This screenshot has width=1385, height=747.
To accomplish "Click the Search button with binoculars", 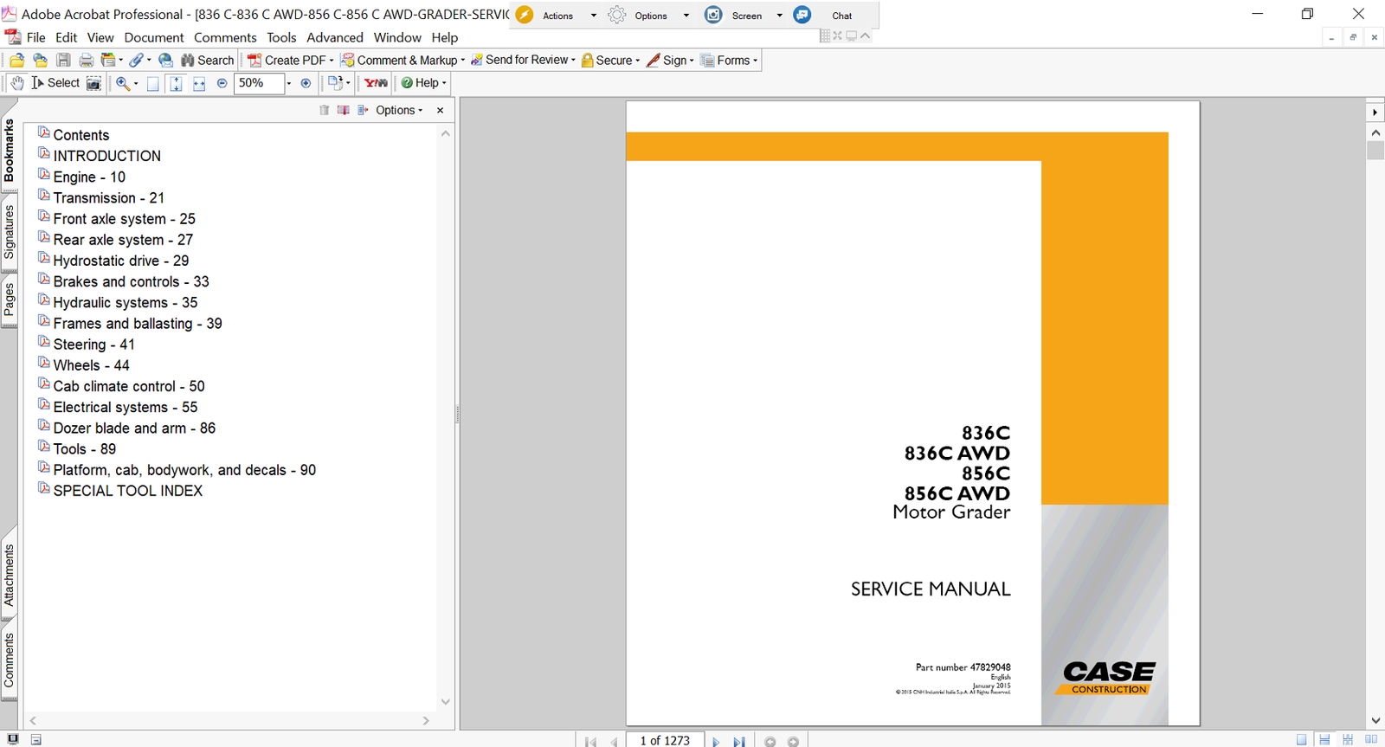I will (208, 61).
